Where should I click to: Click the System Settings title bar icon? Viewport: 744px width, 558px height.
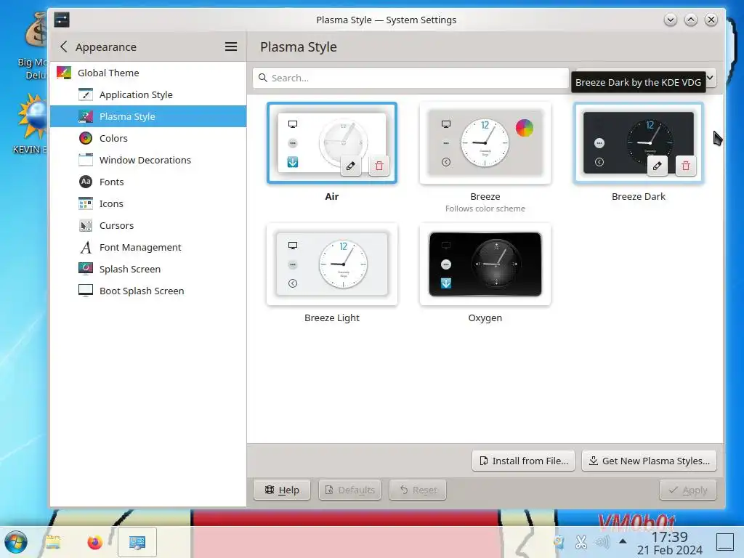[62, 20]
